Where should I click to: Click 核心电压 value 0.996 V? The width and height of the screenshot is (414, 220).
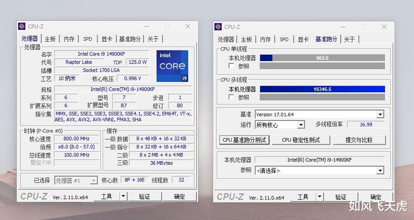click(133, 78)
